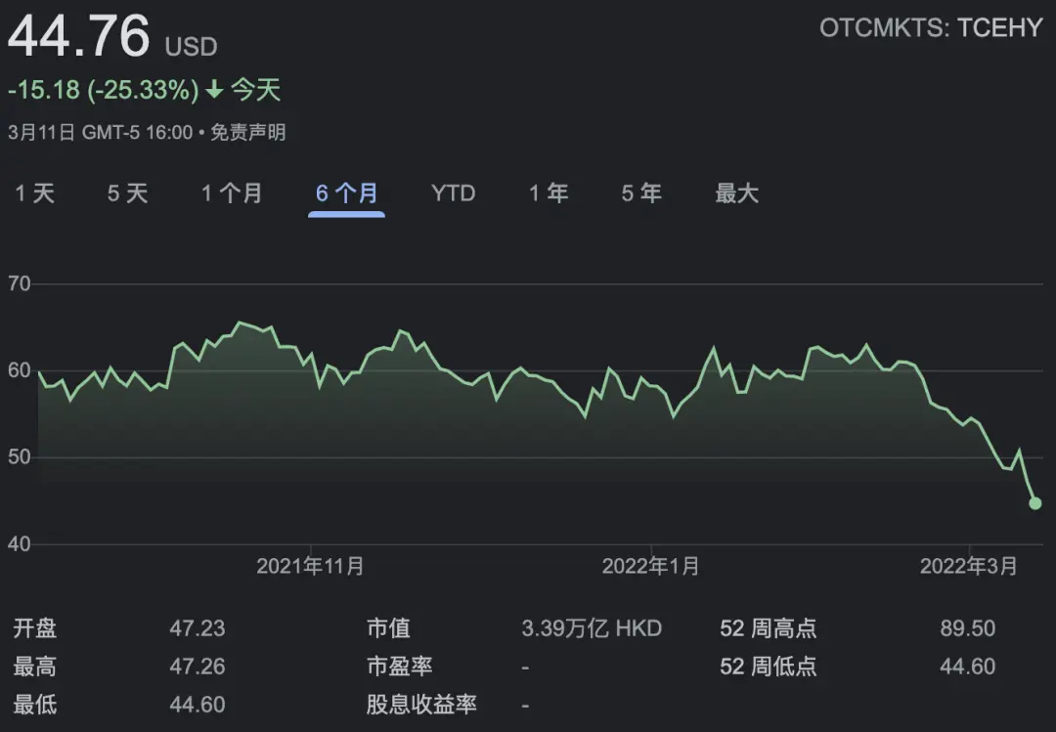
Task: Click the 市值 value 3.39万亿 HKD
Action: (592, 628)
